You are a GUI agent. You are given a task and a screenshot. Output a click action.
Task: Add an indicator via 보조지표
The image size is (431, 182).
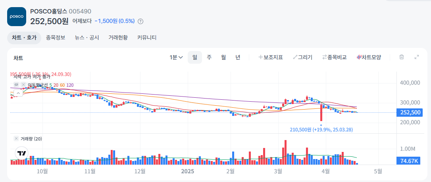click(271, 57)
